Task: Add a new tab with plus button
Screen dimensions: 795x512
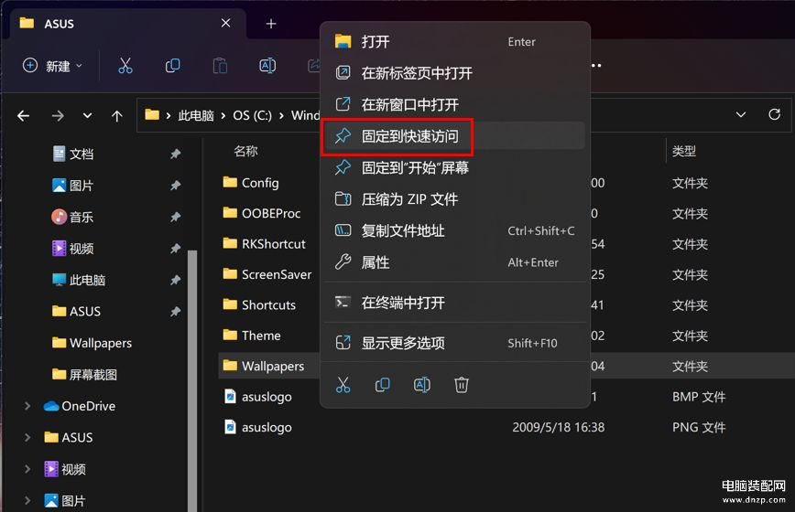Action: click(x=271, y=24)
